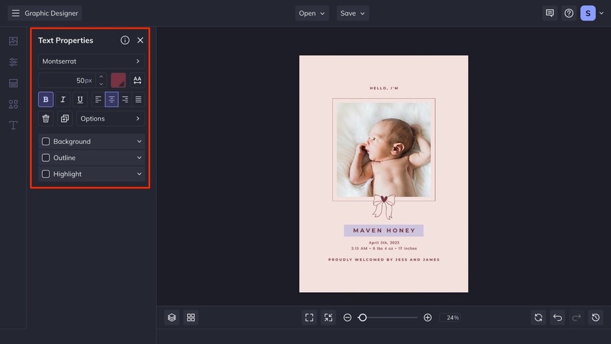The image size is (611, 344).
Task: Enable the Background checkbox
Action: click(x=45, y=142)
